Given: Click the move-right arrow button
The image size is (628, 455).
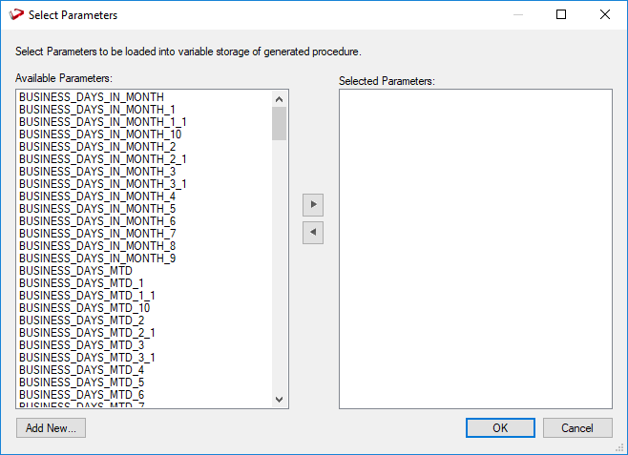Looking at the screenshot, I should 312,204.
